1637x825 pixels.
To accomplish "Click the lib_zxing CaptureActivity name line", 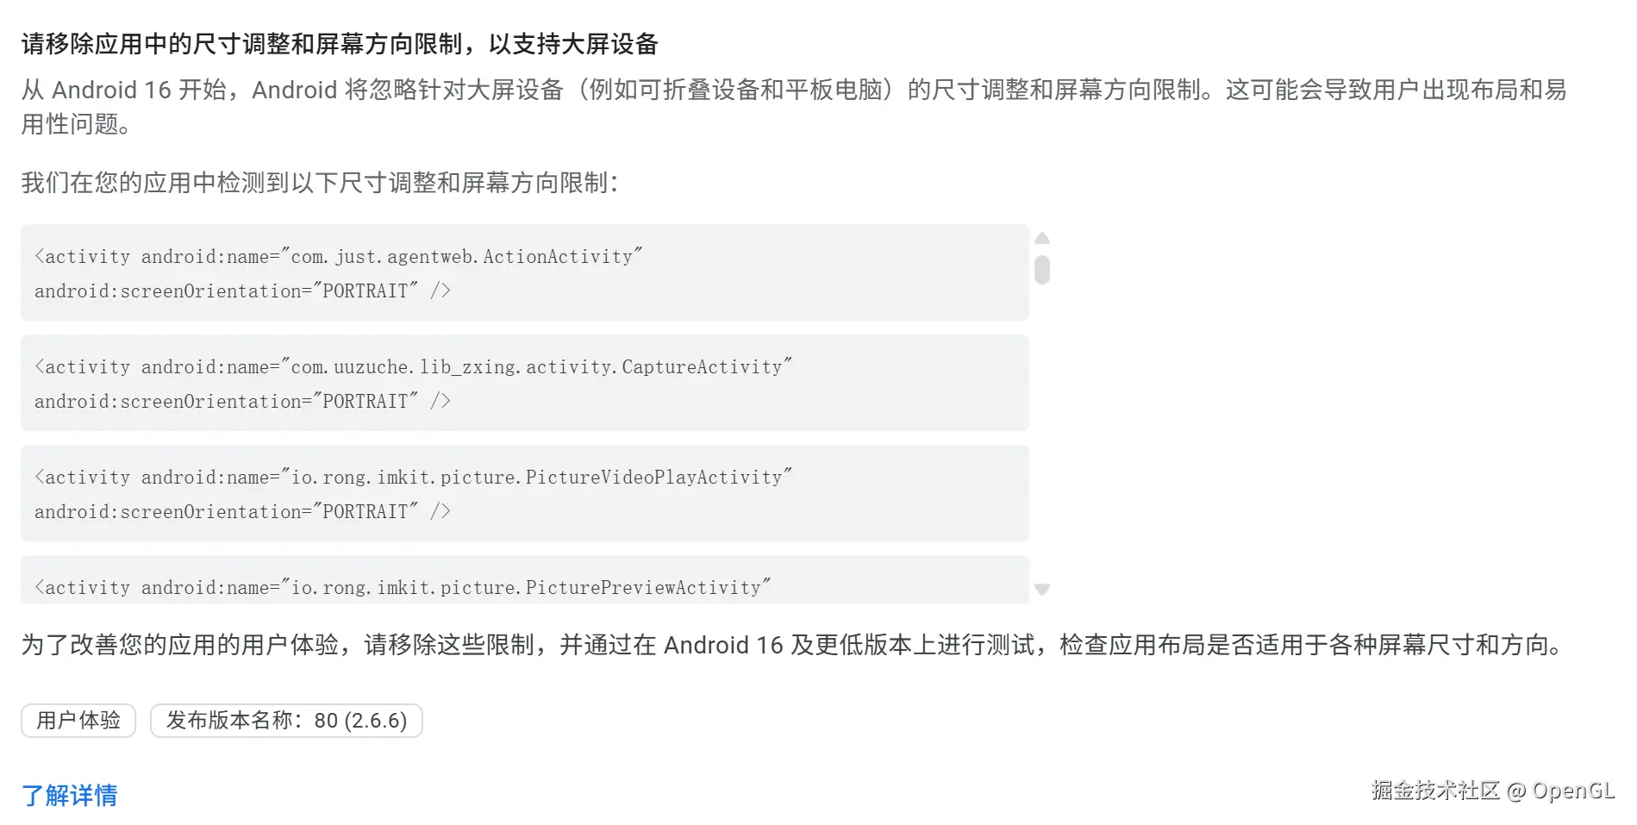I will 413,366.
